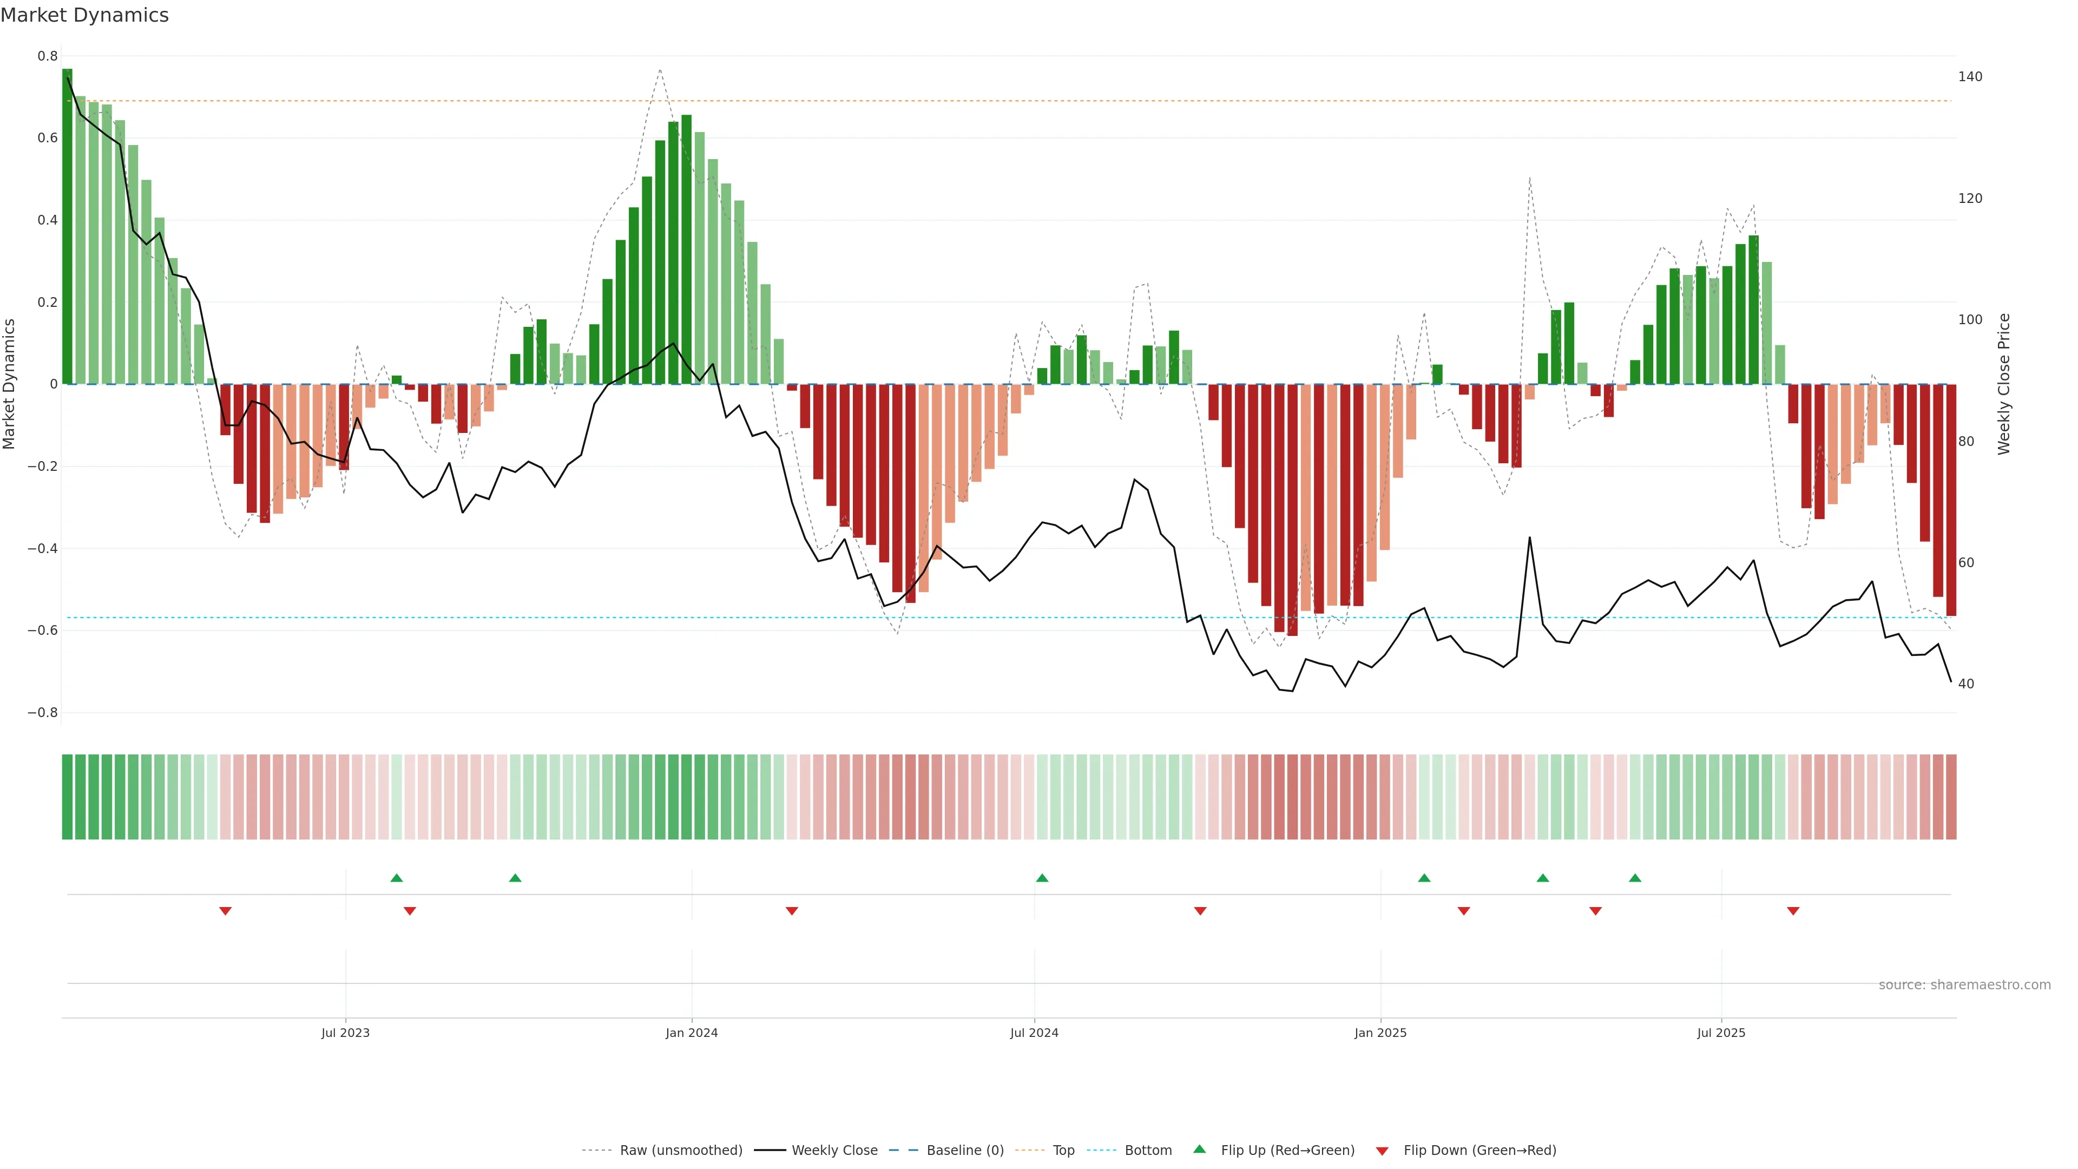Click the Market Dynamics chart title

point(85,15)
